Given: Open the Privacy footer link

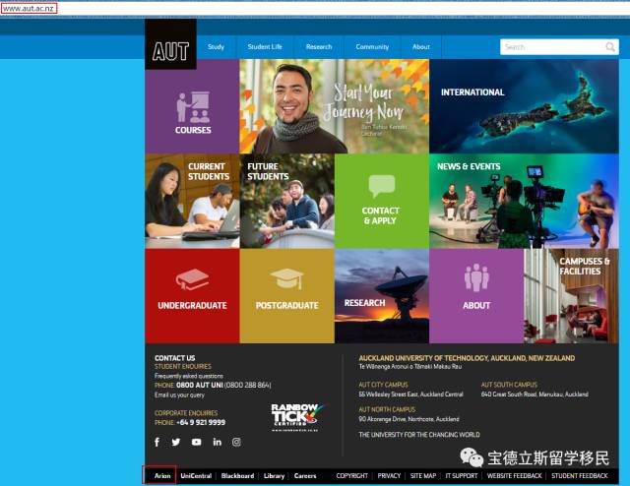Looking at the screenshot, I should (x=389, y=475).
